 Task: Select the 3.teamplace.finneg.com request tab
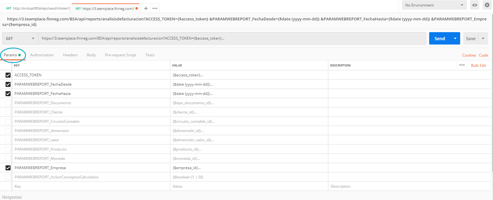point(106,8)
